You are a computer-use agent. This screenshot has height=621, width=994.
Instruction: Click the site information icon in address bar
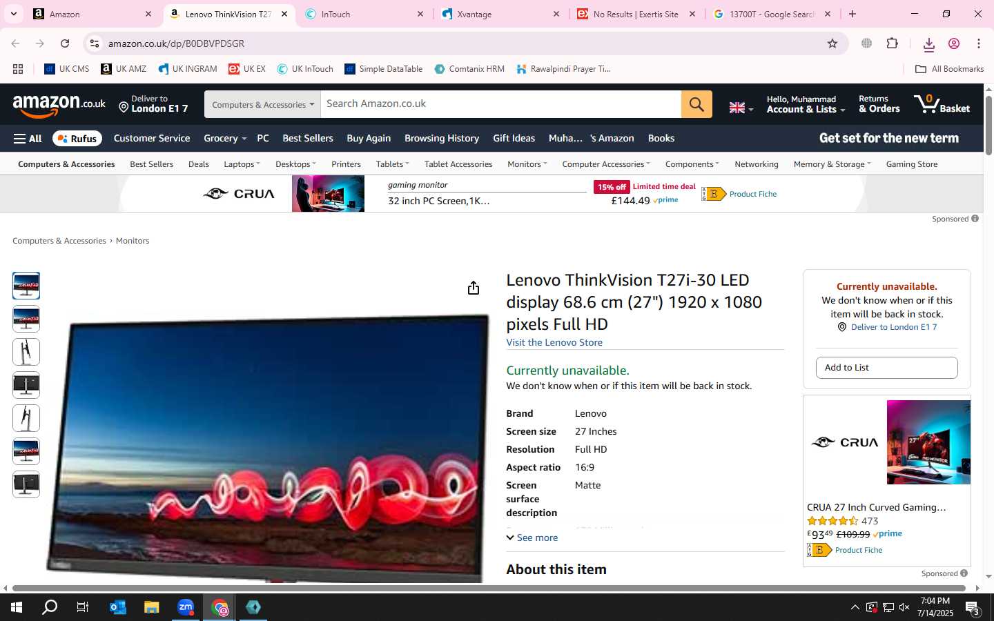tap(95, 43)
